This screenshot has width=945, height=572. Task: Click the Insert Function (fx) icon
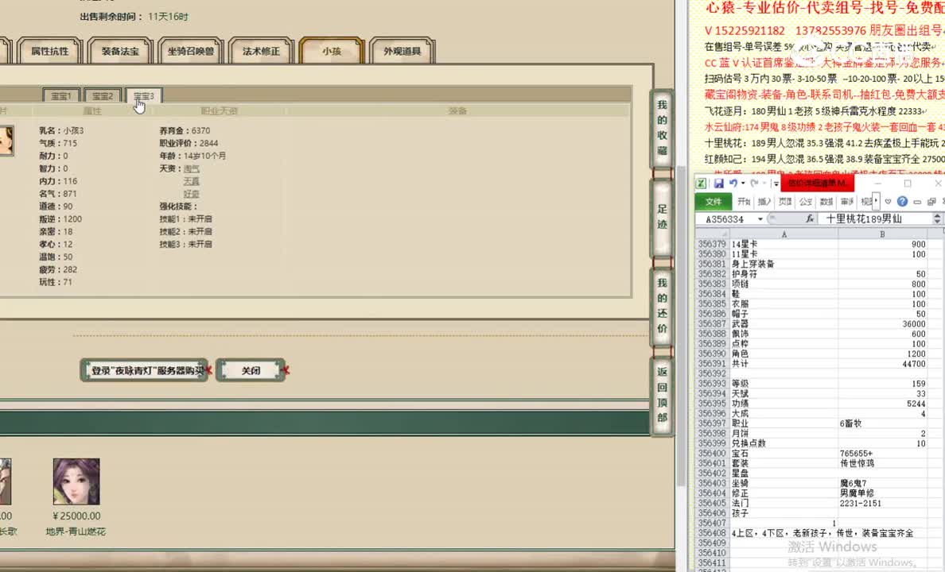tap(811, 217)
